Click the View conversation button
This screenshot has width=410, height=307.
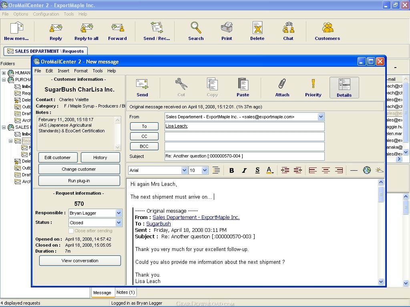pyautogui.click(x=80, y=261)
